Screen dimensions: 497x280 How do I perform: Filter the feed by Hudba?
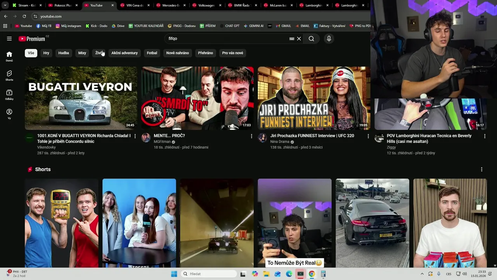(x=64, y=53)
